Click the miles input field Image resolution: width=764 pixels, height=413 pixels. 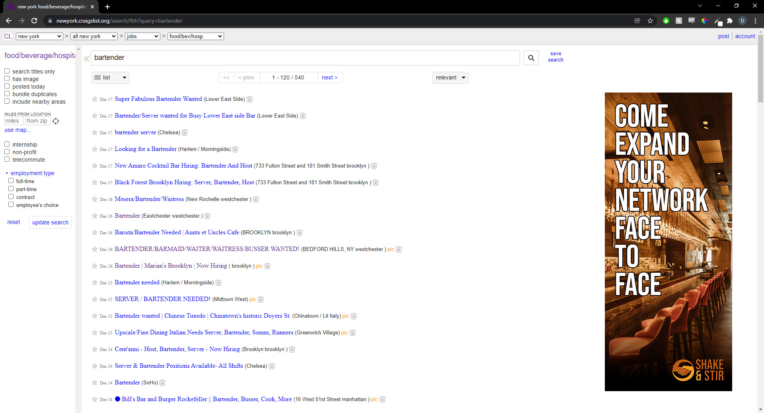point(14,121)
